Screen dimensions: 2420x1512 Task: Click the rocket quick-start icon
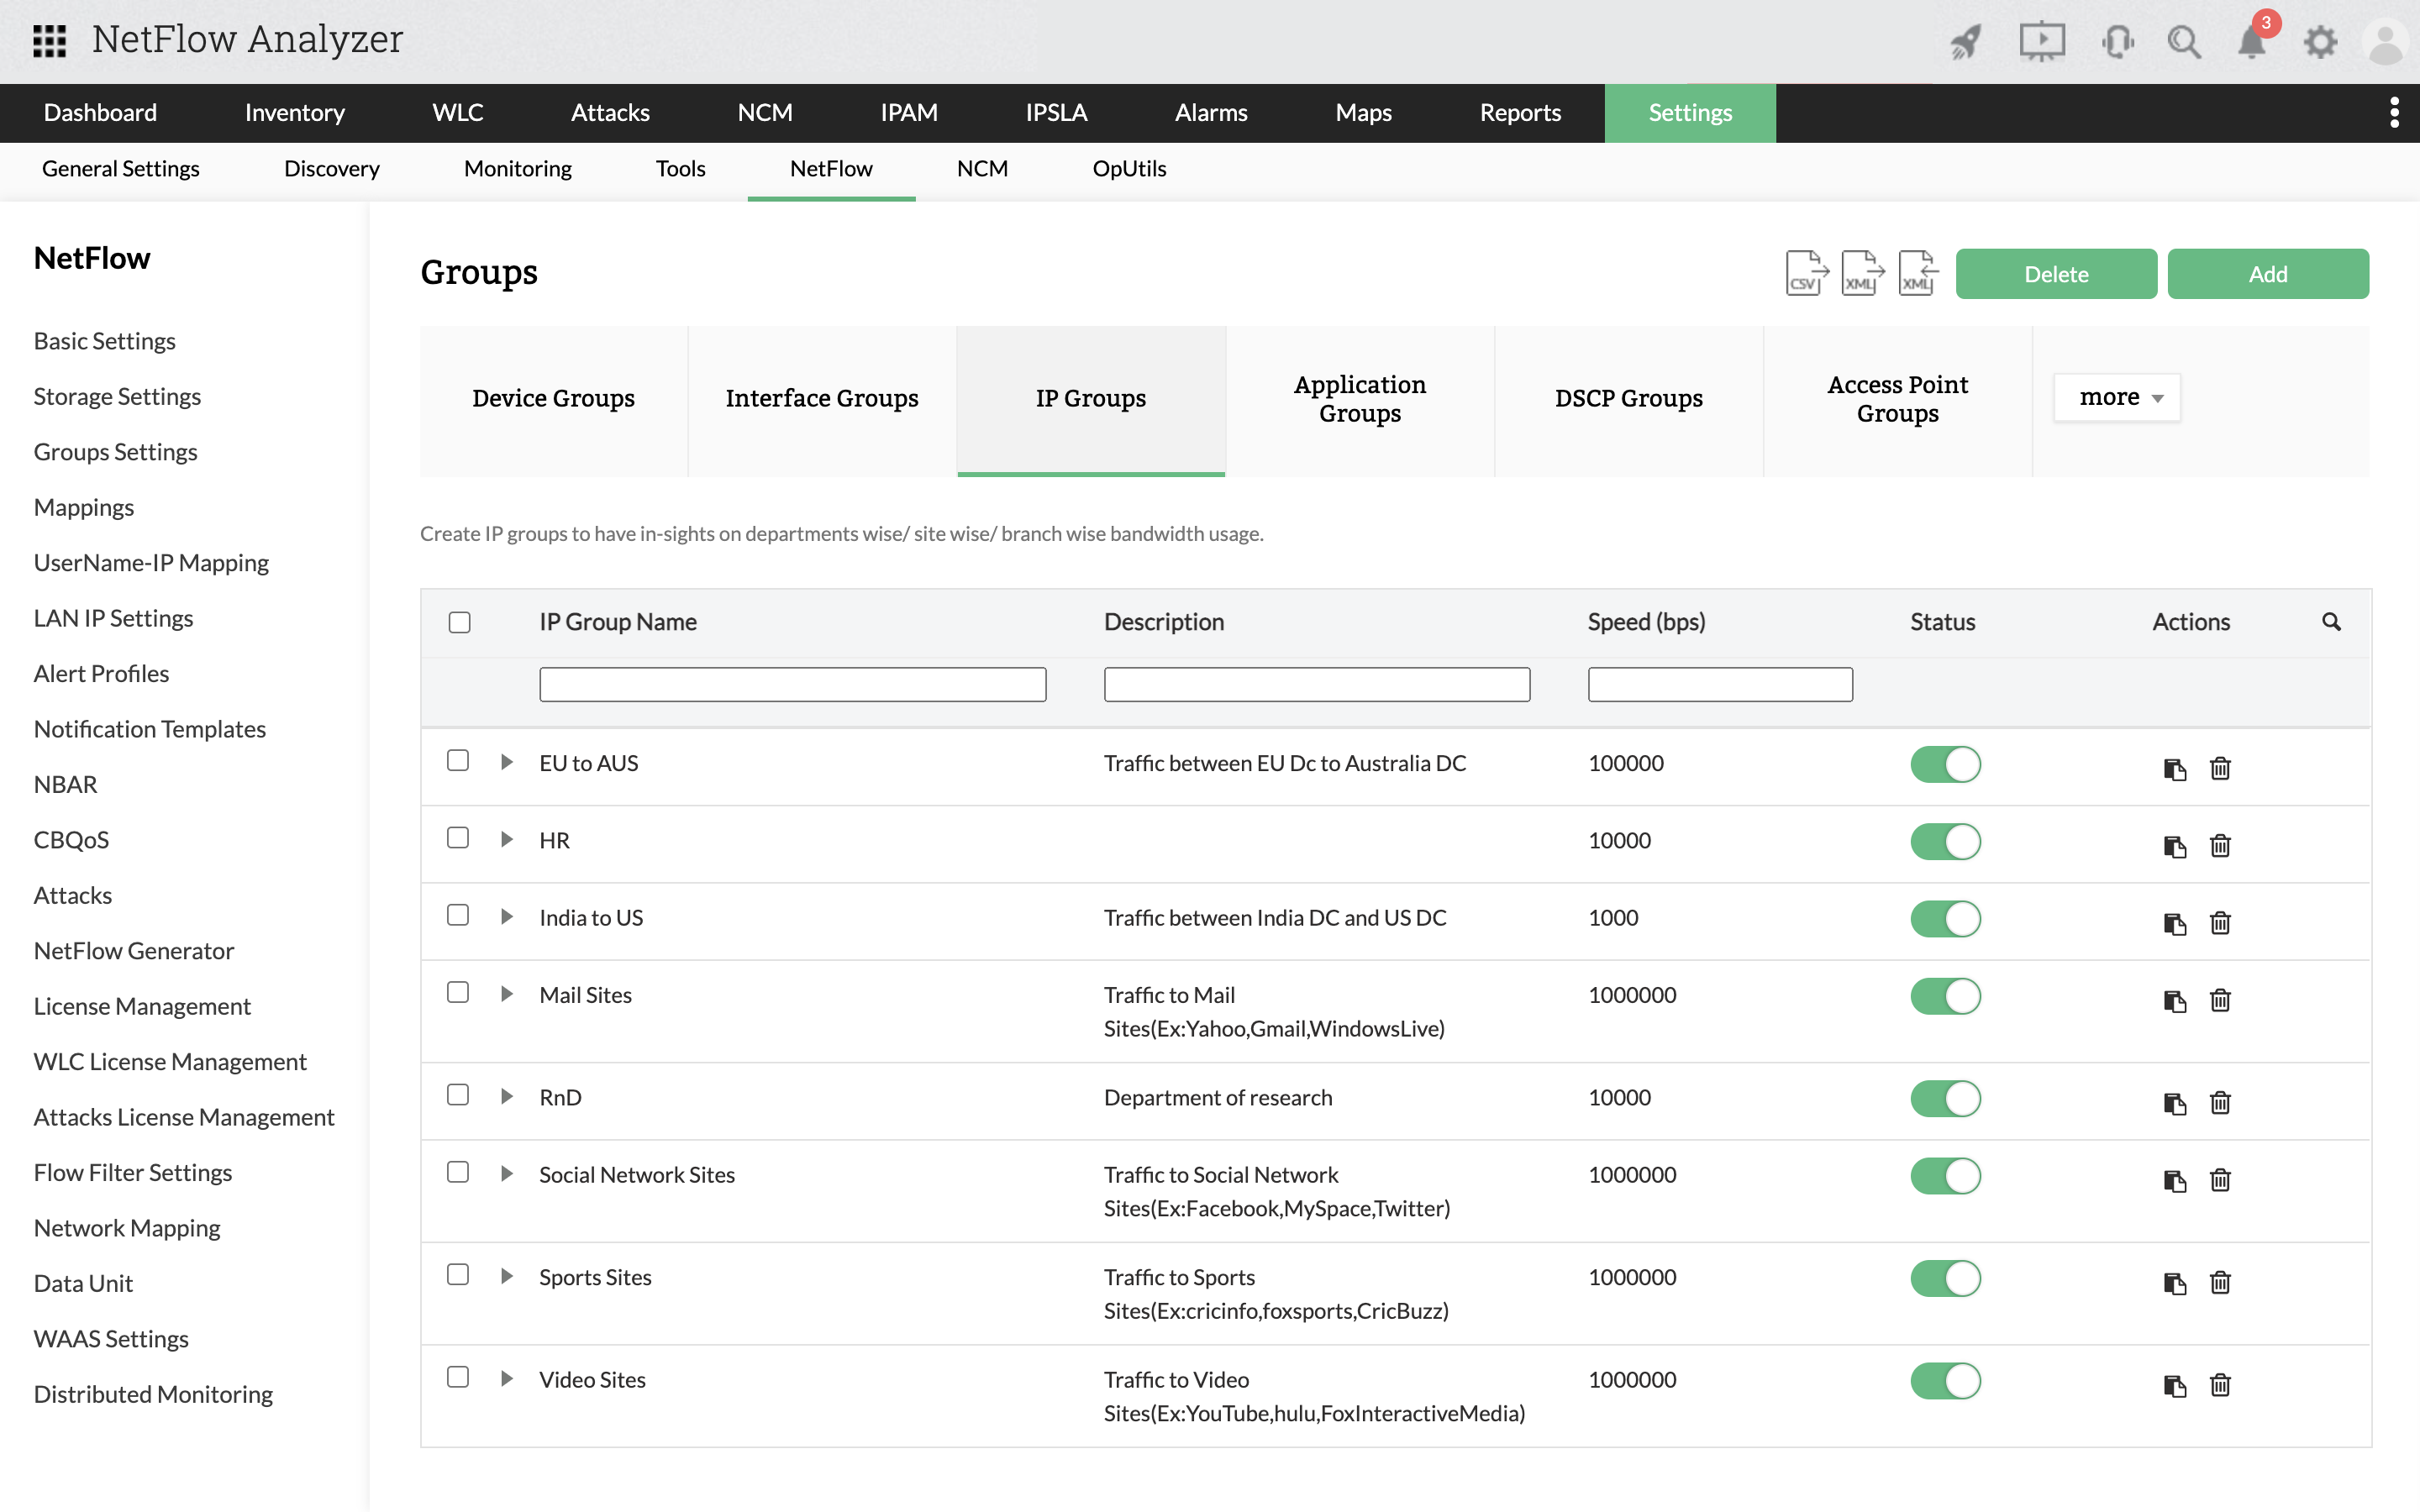point(1965,42)
